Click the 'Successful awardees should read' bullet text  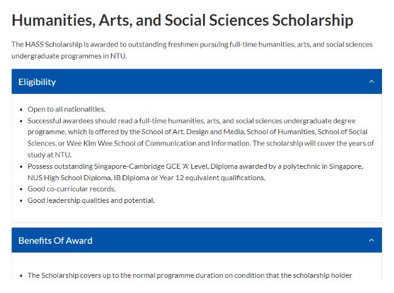pyautogui.click(x=200, y=137)
